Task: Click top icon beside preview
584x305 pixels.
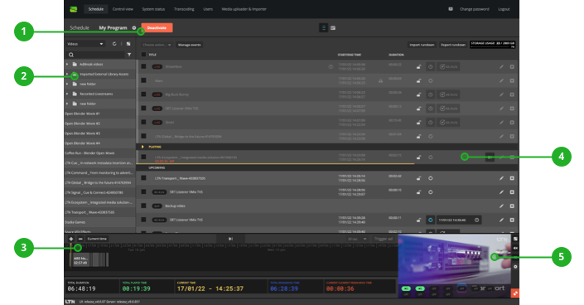Action: coord(515,239)
